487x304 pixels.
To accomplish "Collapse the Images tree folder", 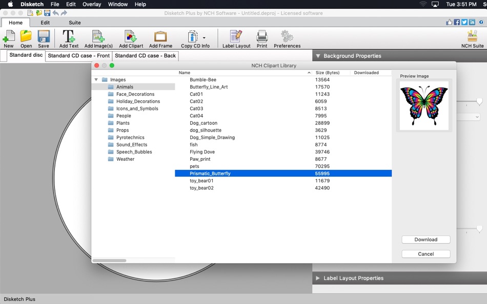I will pos(96,80).
